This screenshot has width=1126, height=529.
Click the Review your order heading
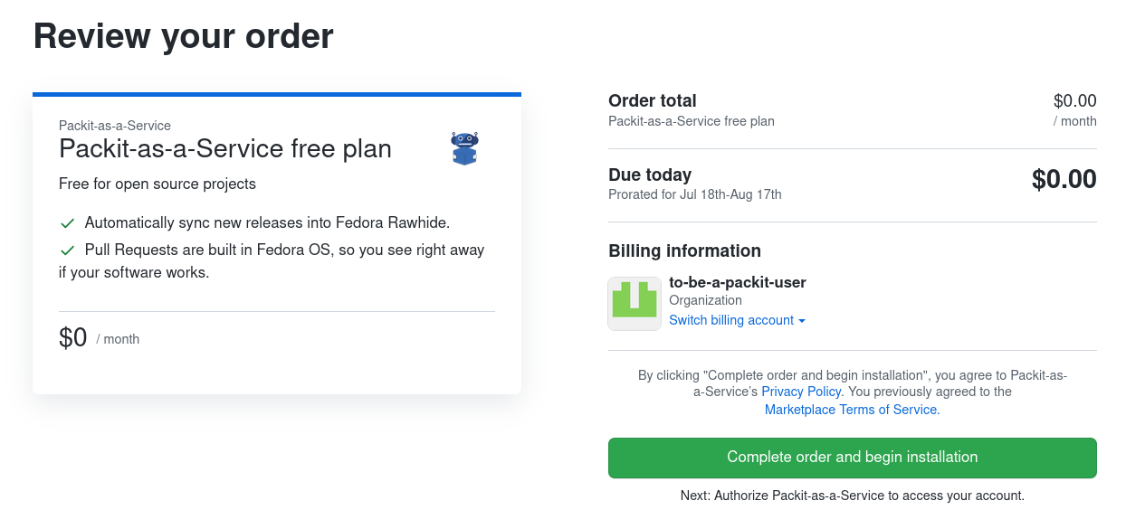[x=184, y=36]
